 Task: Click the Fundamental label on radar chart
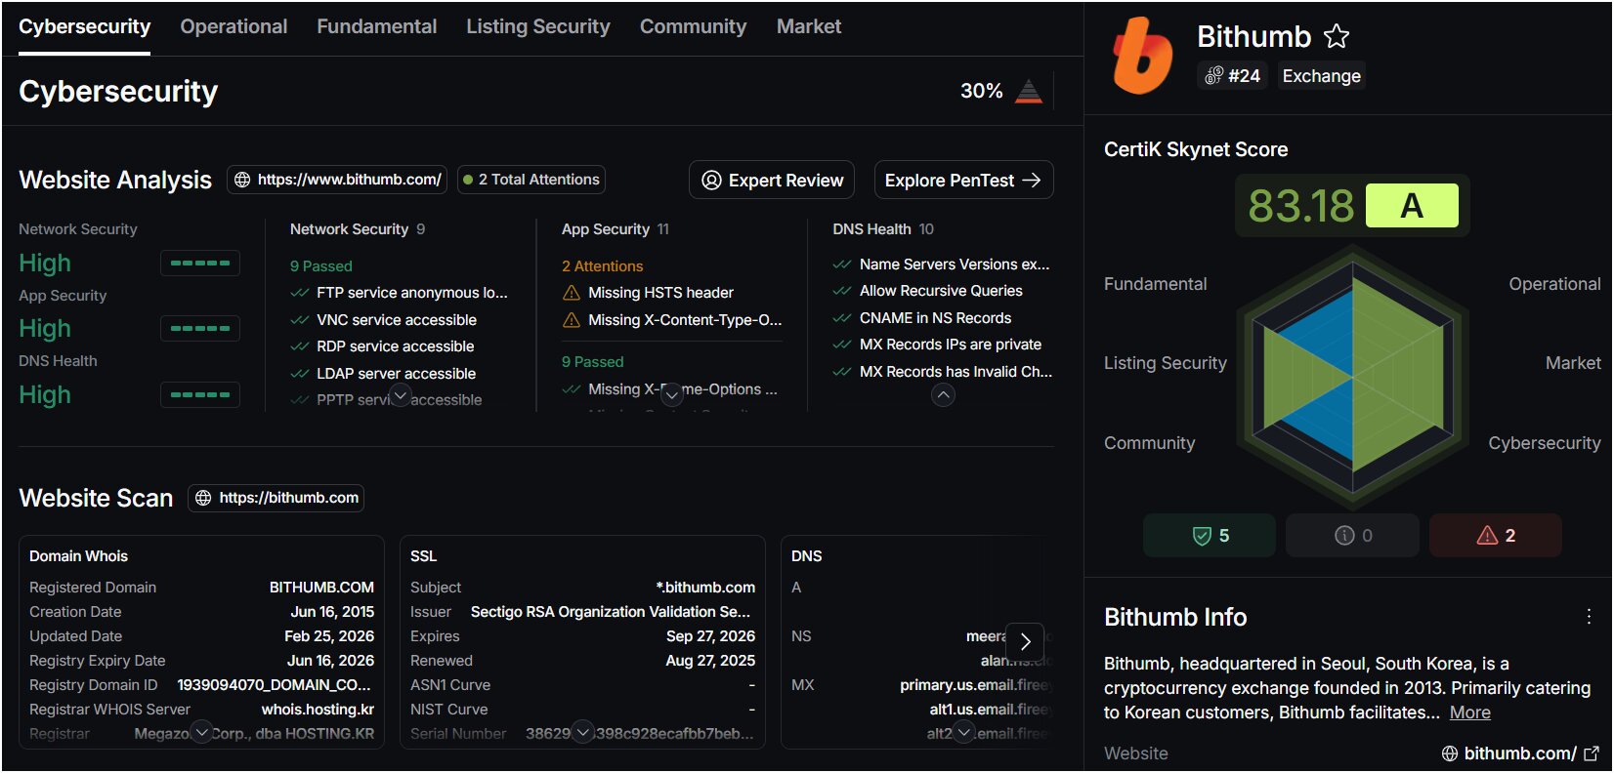coord(1155,284)
